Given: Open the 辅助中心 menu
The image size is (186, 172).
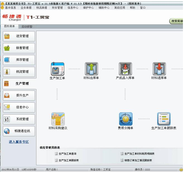Looking at the screenshot, I should [x=104, y=8].
